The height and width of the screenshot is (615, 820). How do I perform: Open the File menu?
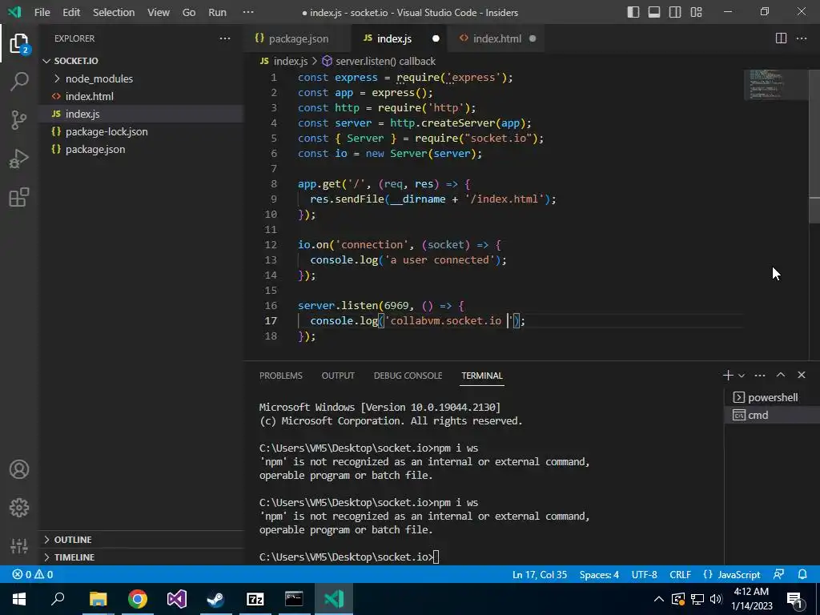[x=42, y=12]
